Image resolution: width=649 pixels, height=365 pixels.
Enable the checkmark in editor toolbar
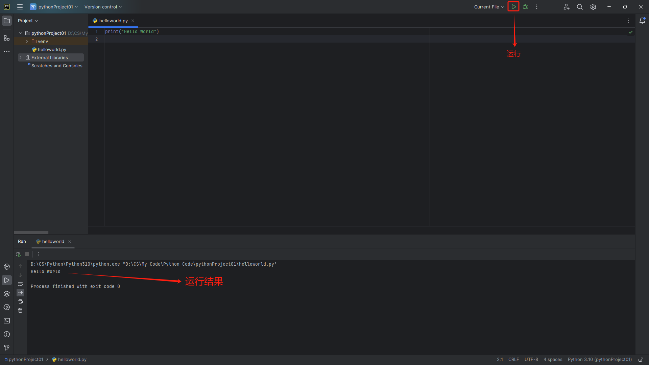(x=631, y=32)
